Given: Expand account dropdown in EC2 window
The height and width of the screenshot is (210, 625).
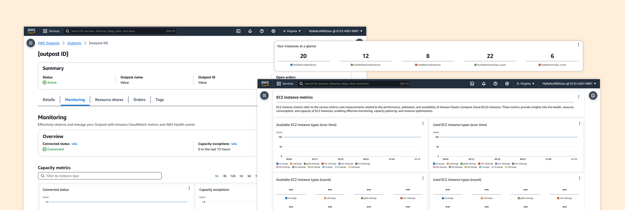Looking at the screenshot, I should pos(569,84).
